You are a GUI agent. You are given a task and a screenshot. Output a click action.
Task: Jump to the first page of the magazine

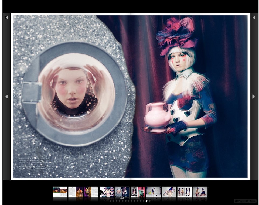[7, 18]
